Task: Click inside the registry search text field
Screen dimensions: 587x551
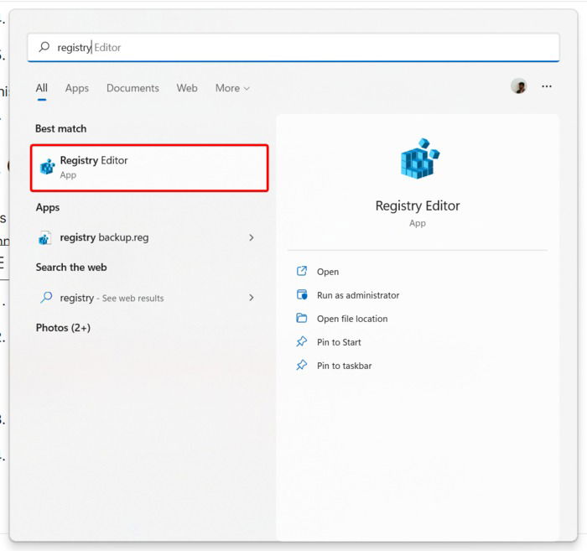Action: (x=293, y=47)
